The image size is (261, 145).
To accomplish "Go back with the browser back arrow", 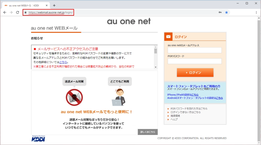I will 5,12.
